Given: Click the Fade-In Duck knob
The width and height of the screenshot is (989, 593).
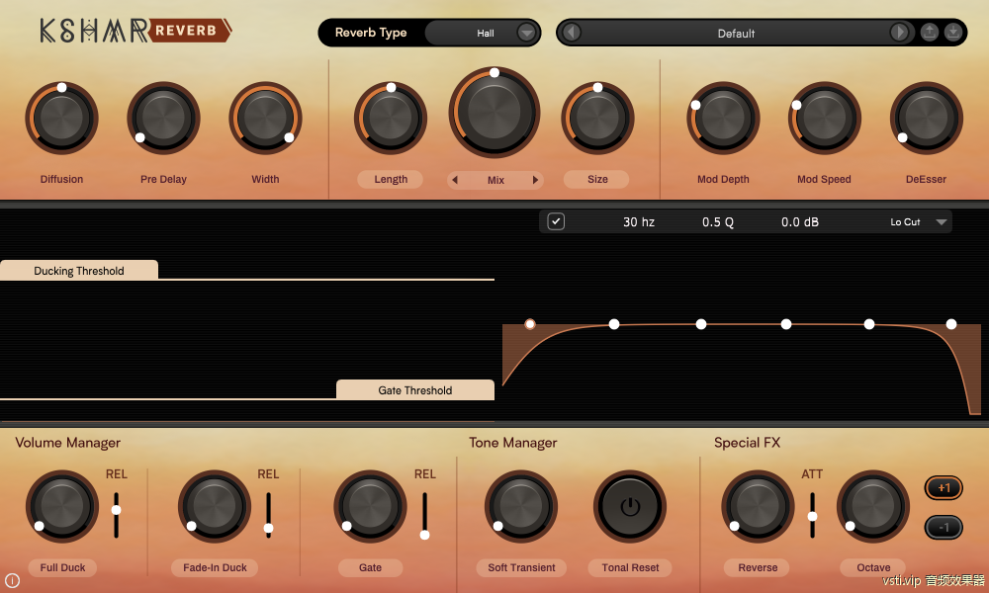Looking at the screenshot, I should tap(215, 506).
